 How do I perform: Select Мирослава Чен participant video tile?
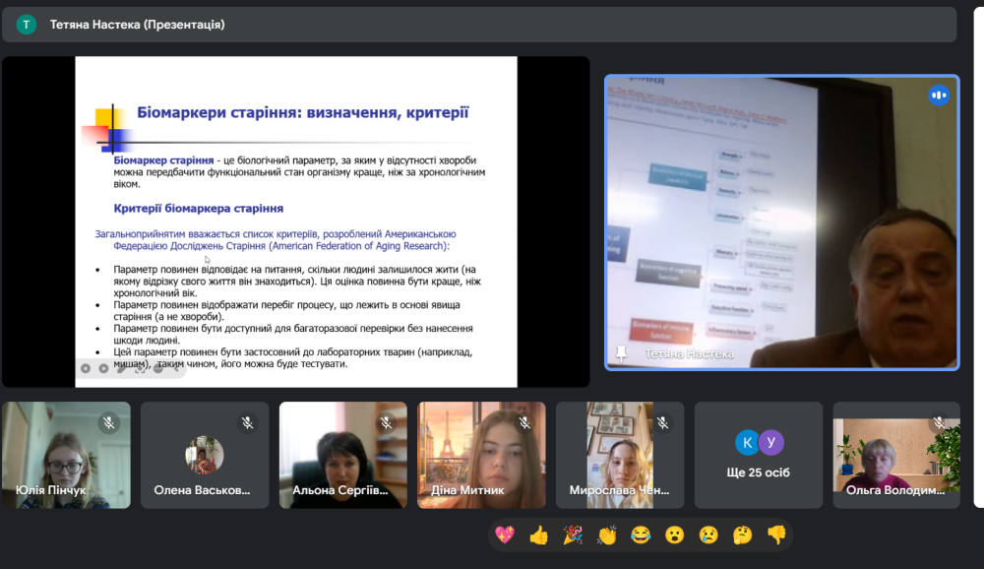click(620, 456)
